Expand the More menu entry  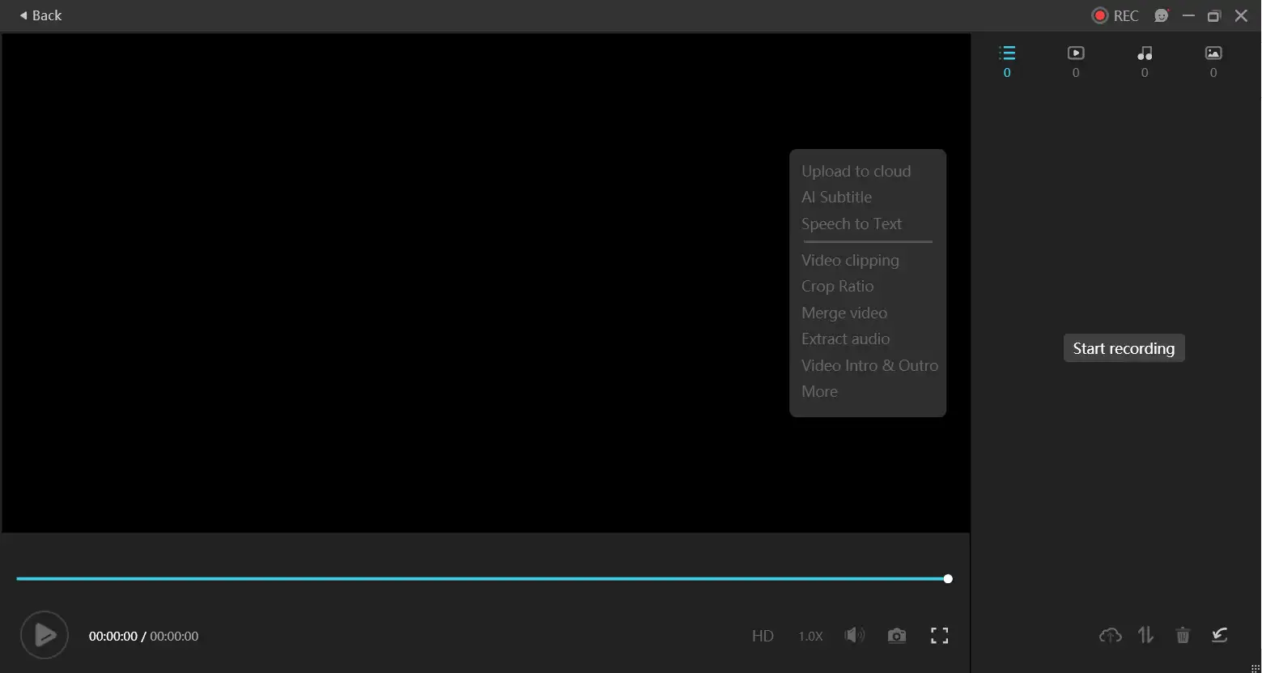(819, 391)
